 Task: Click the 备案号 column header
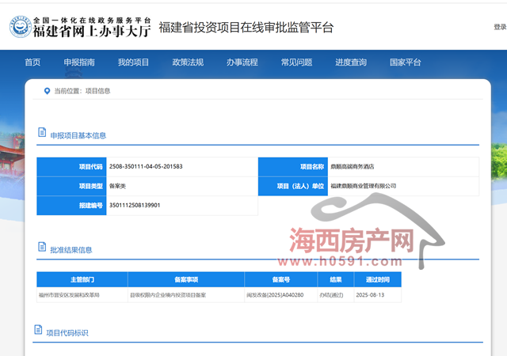(281, 279)
